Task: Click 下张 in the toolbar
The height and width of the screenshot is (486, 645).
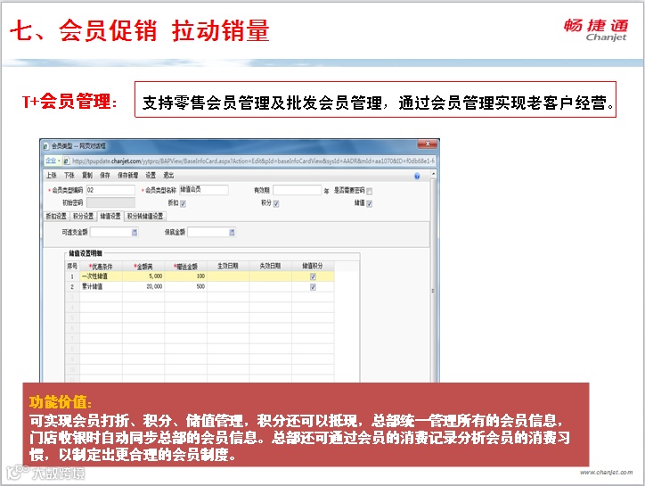Action: click(69, 176)
